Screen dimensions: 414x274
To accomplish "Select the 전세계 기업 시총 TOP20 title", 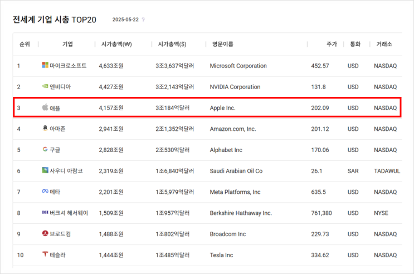I will coord(55,19).
